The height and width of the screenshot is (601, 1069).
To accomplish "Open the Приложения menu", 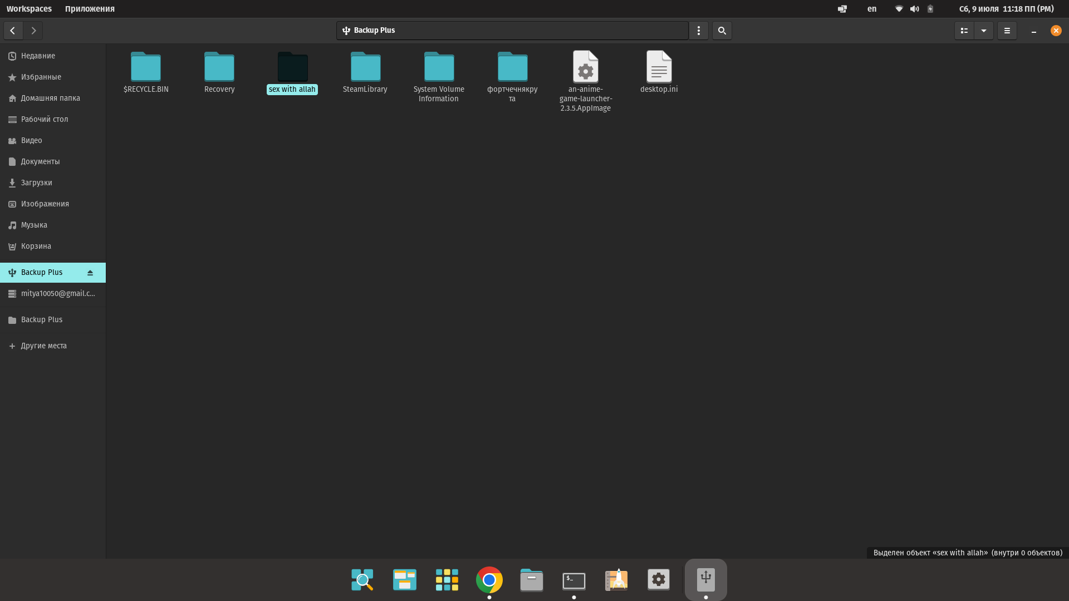I will coord(89,8).
